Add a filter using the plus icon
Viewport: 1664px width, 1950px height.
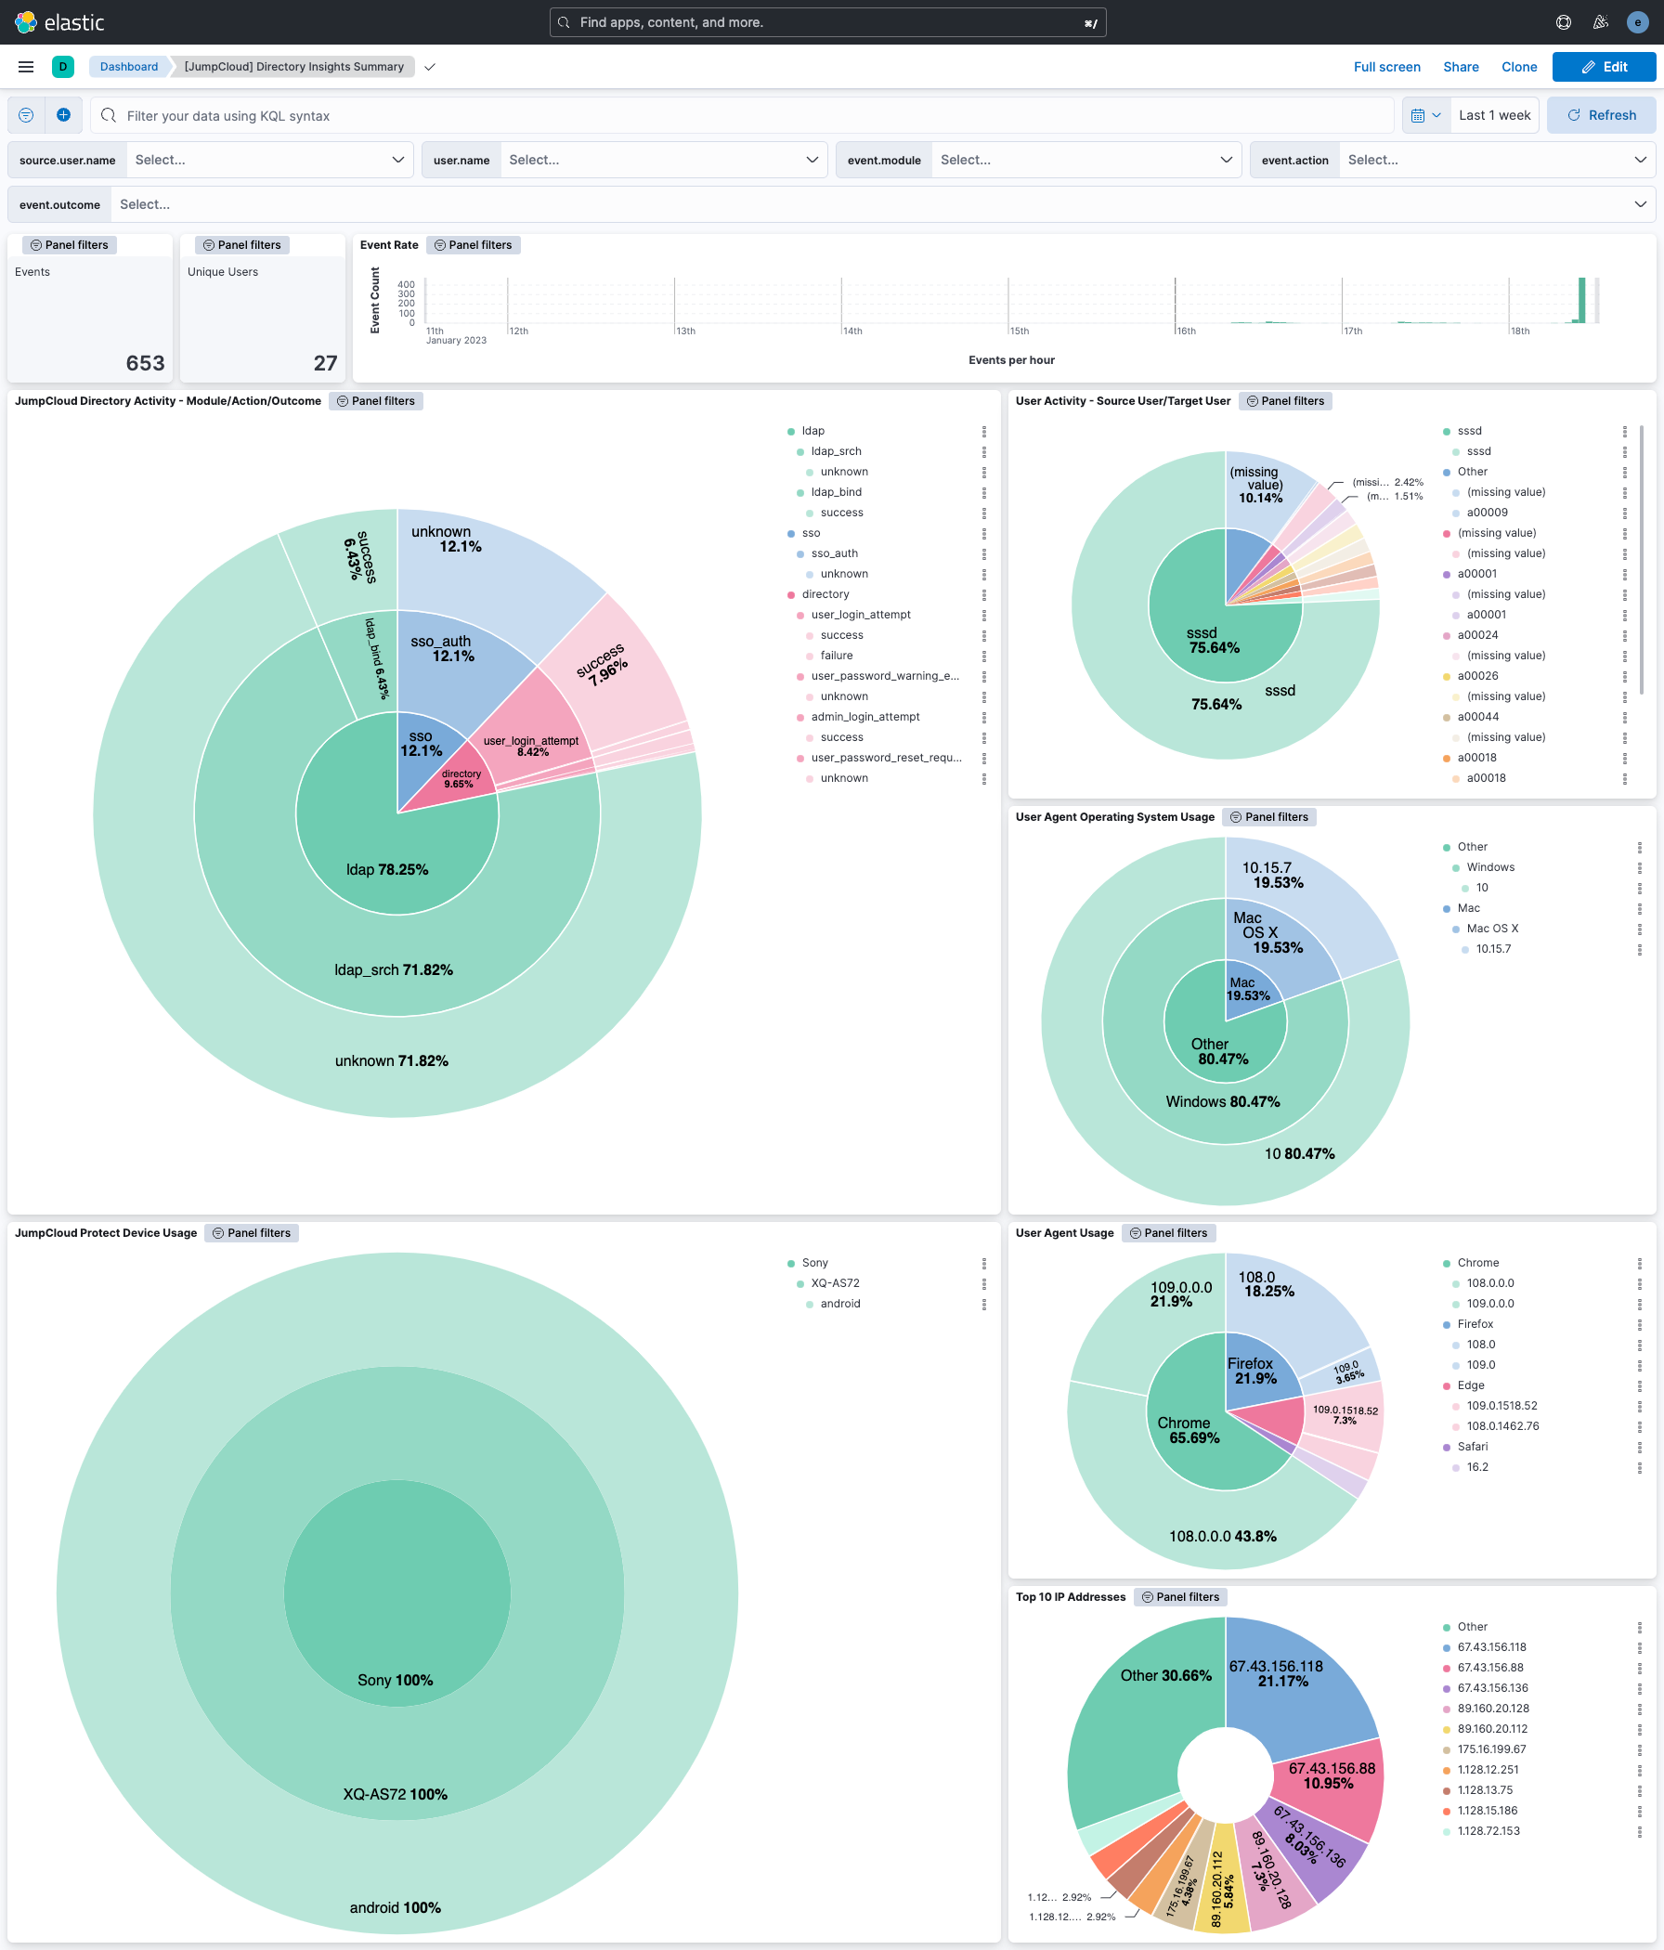pos(63,115)
